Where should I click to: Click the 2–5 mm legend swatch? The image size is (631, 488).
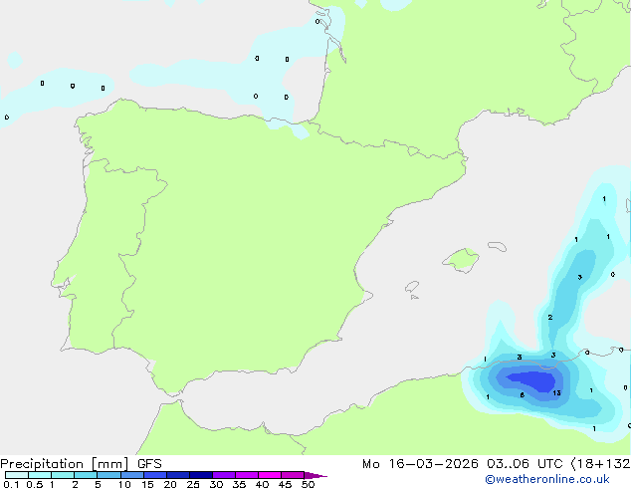click(86, 475)
